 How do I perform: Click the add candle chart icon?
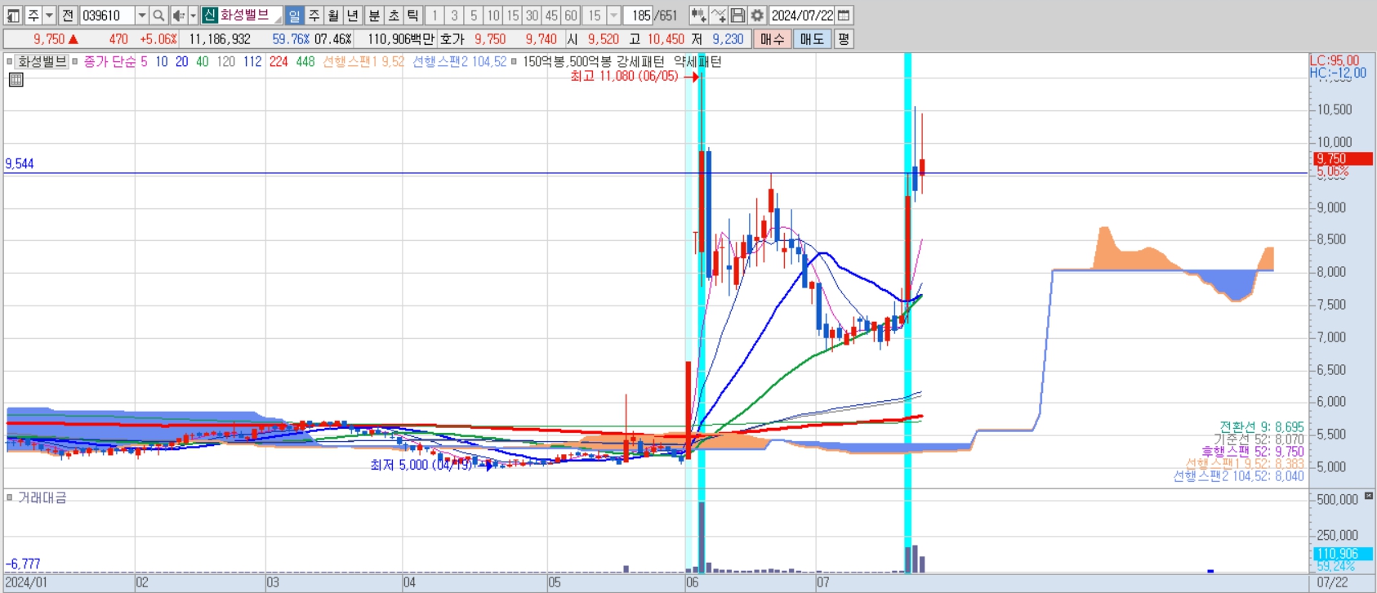click(698, 16)
